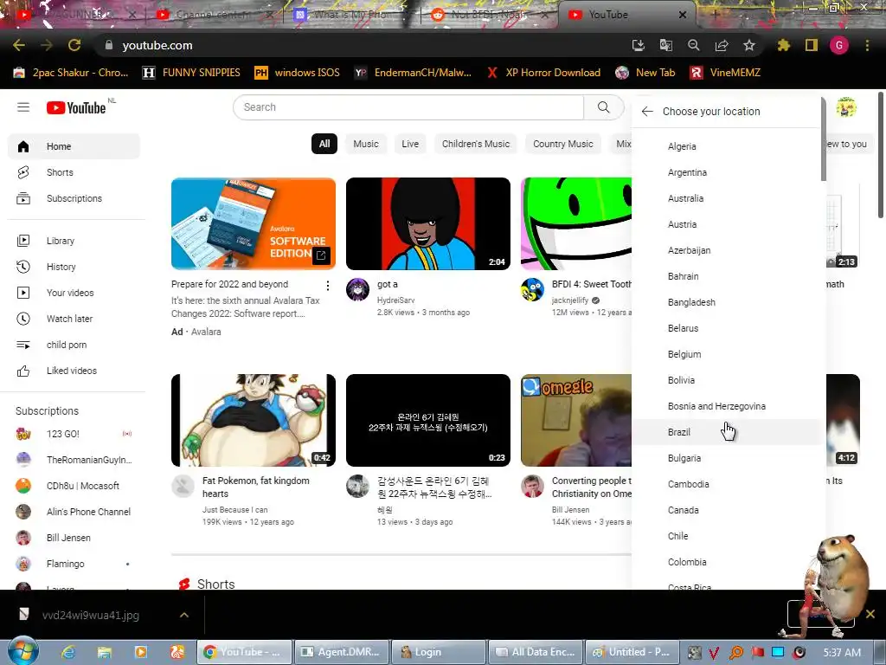This screenshot has height=665, width=886.
Task: Select the Children's Music chip
Action: [x=476, y=144]
